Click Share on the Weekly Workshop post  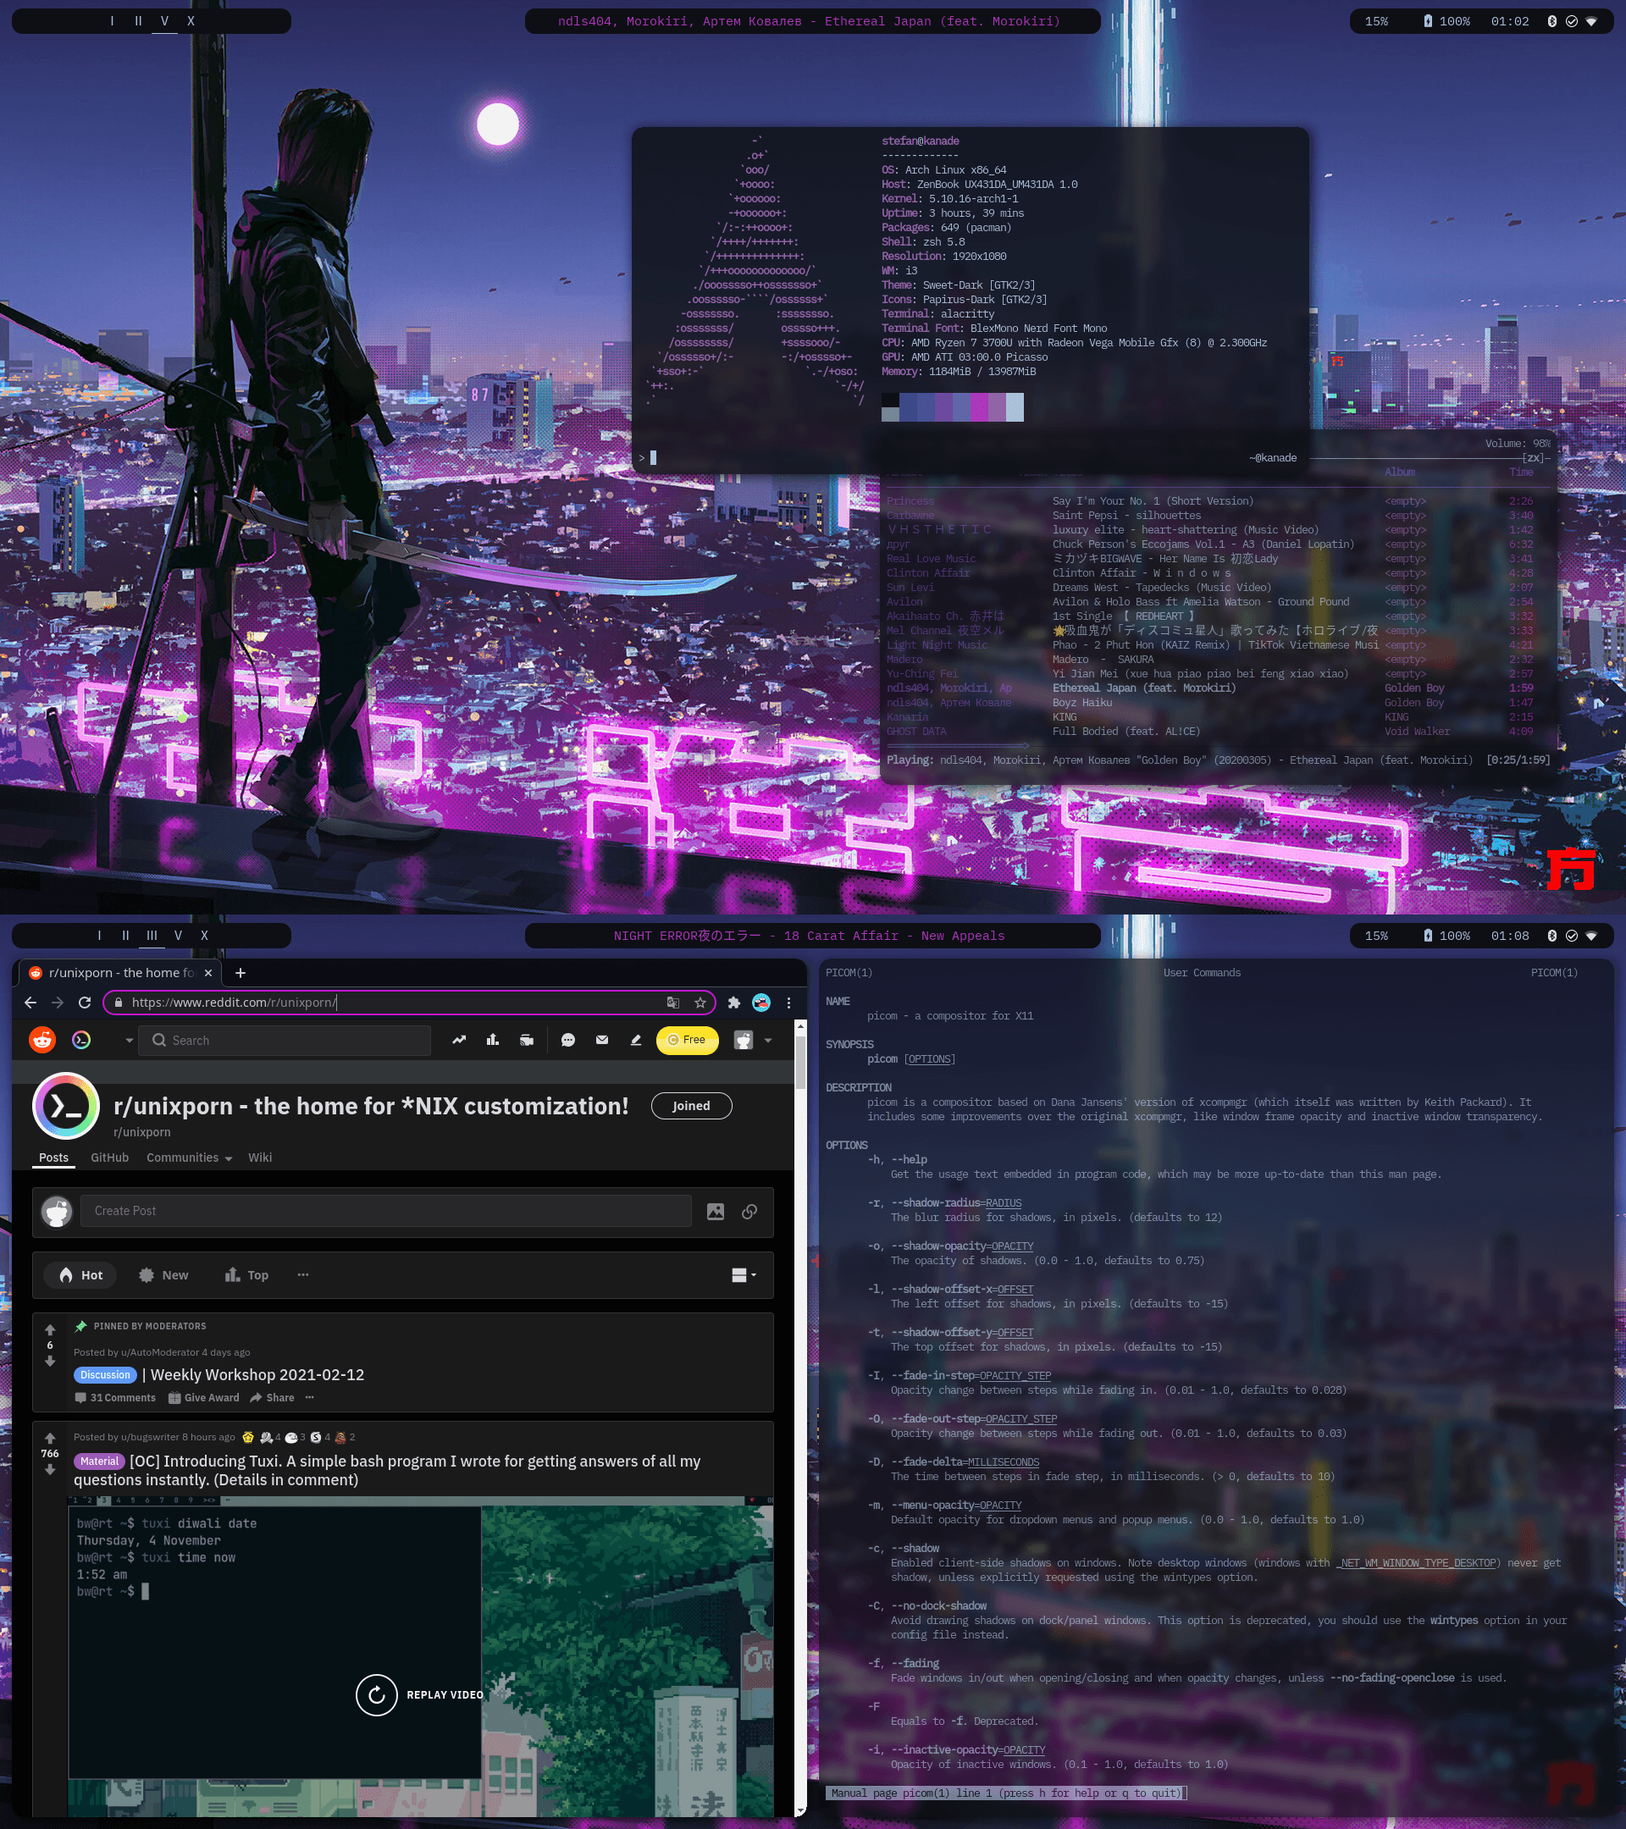click(x=272, y=1398)
